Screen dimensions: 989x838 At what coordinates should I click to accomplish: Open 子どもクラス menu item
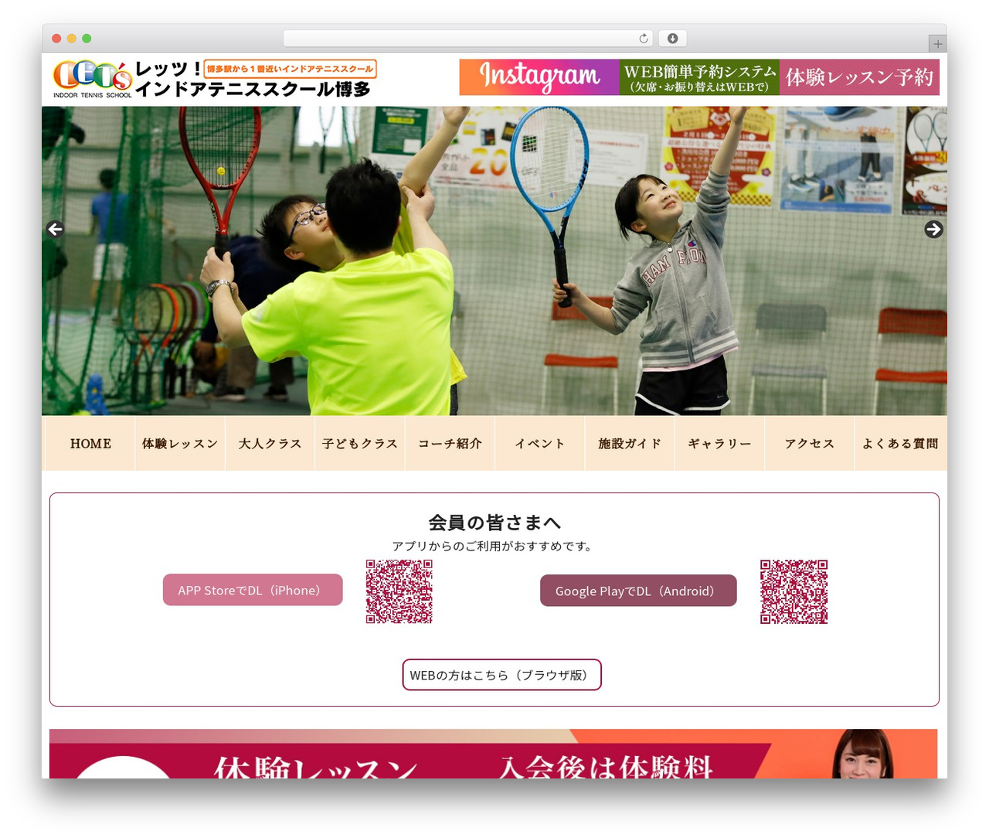coord(360,444)
